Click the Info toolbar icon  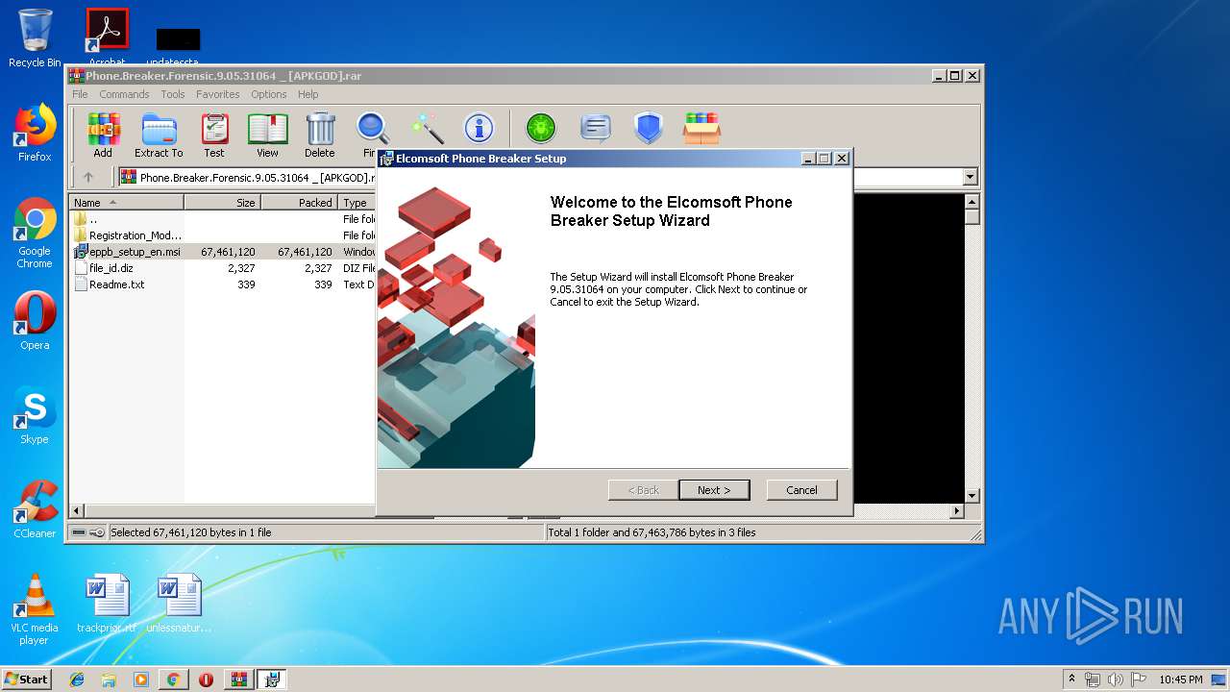(479, 128)
